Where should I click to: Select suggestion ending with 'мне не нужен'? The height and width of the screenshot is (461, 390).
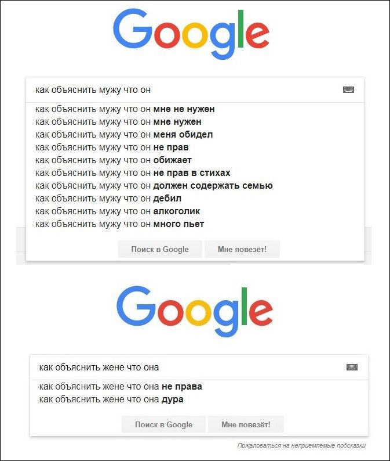[125, 109]
